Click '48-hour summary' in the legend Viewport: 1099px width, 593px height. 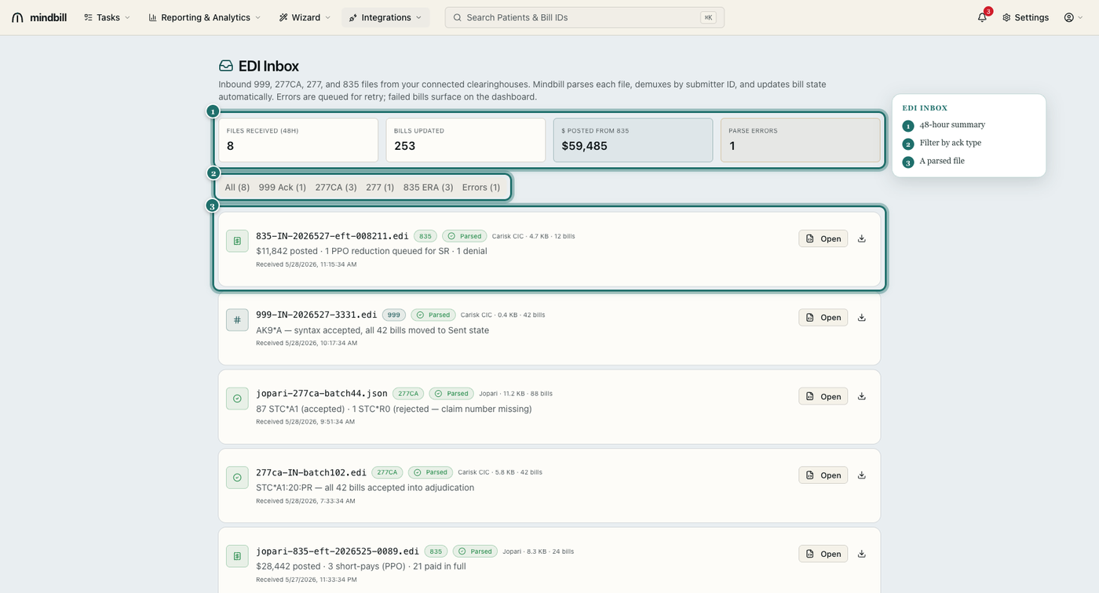point(952,125)
